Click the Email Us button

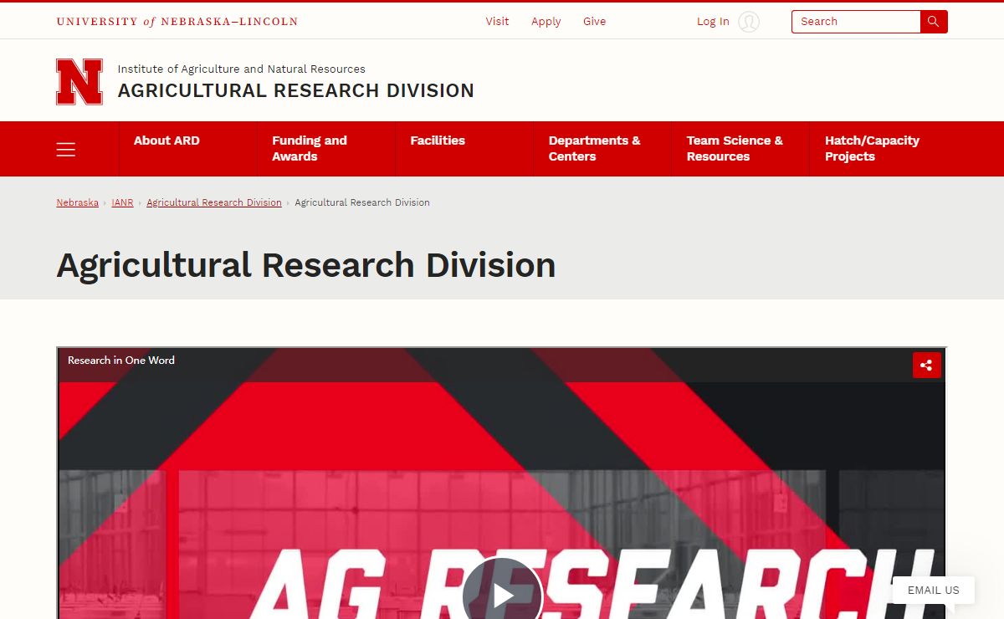[933, 590]
